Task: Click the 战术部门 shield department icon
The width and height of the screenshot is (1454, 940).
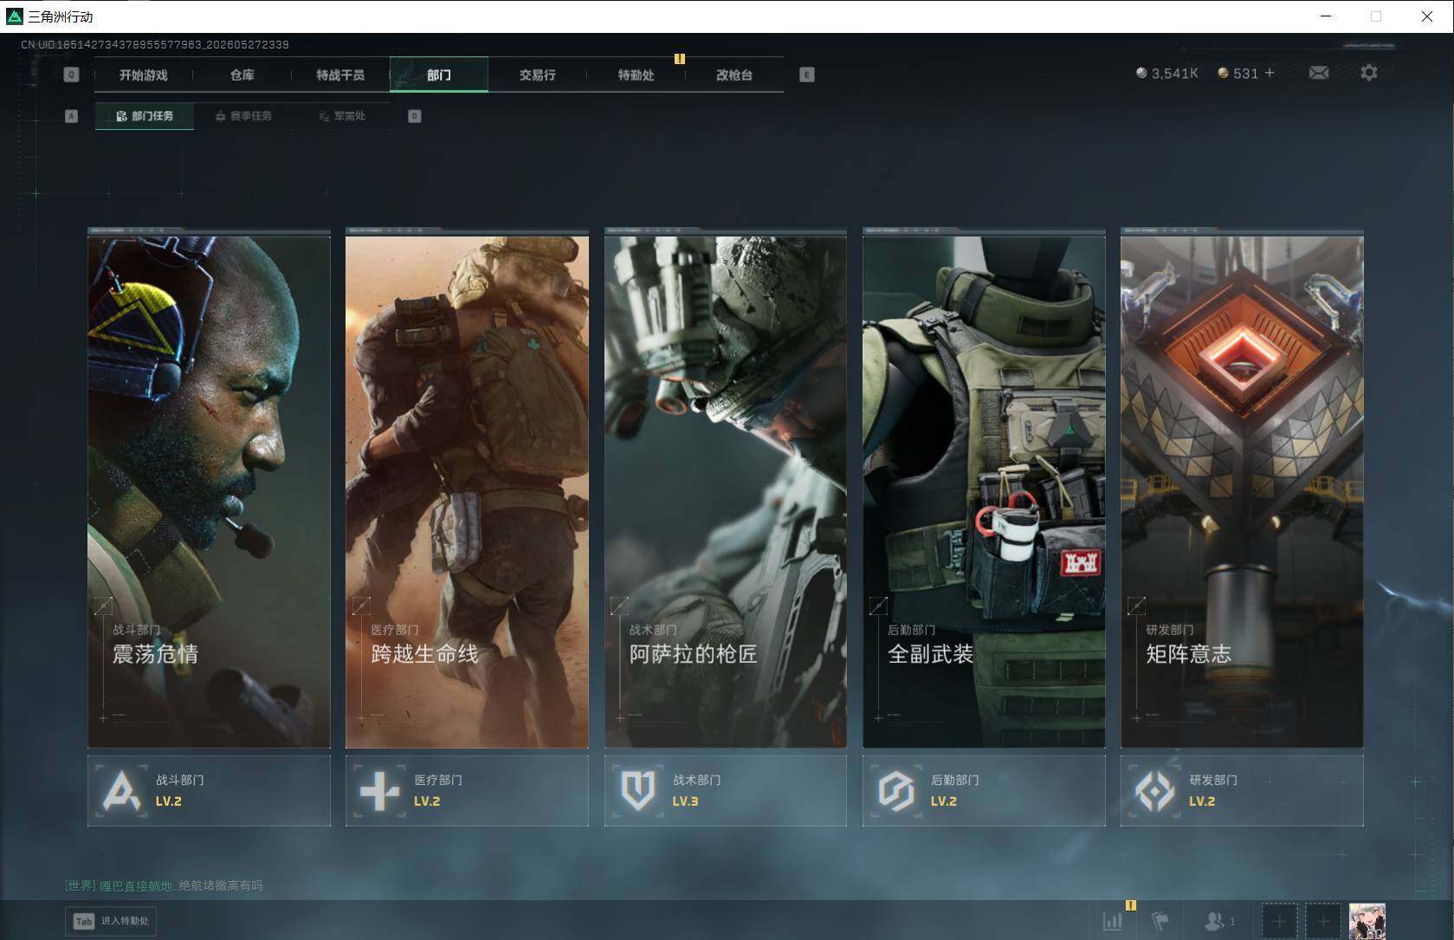Action: point(638,790)
